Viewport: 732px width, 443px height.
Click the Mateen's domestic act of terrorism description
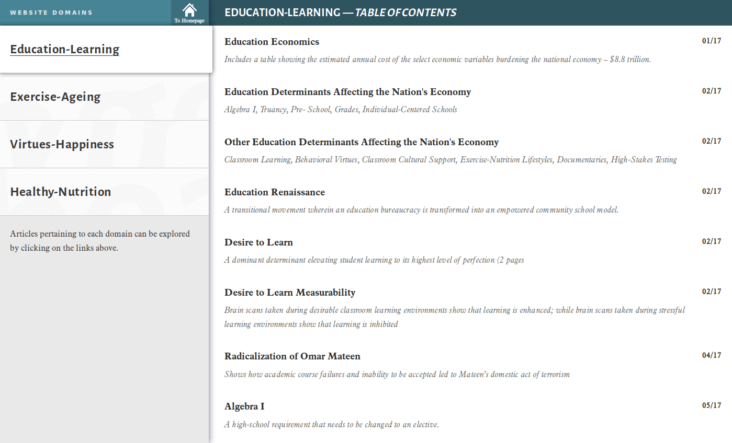click(397, 374)
